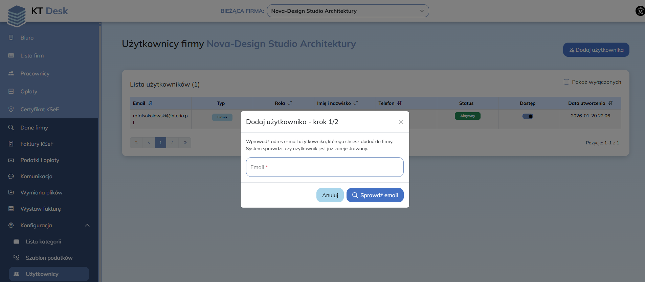Go to Lista kategorii menu item
Image resolution: width=645 pixels, height=282 pixels.
click(x=43, y=241)
